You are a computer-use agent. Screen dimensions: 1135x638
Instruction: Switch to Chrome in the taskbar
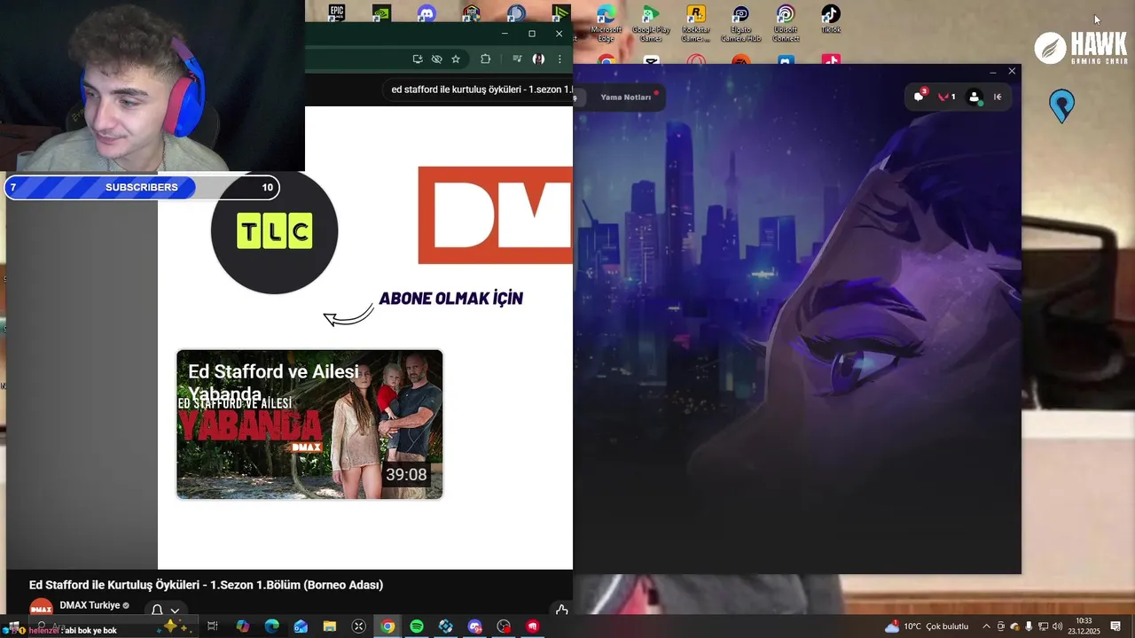pyautogui.click(x=387, y=626)
